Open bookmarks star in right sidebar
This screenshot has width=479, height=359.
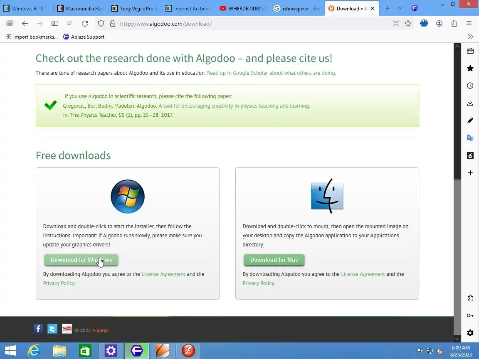tap(470, 68)
